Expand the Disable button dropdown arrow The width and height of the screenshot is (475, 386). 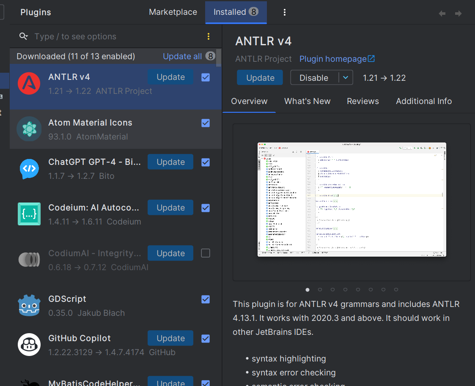tap(346, 78)
